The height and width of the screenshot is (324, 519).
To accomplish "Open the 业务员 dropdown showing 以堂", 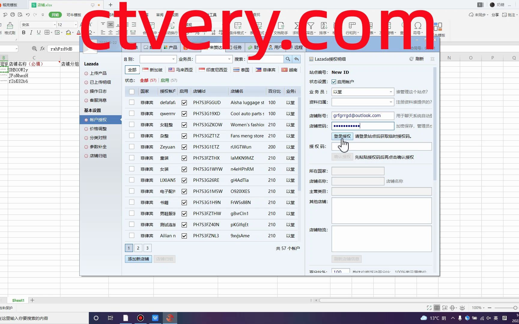I will pos(363,92).
